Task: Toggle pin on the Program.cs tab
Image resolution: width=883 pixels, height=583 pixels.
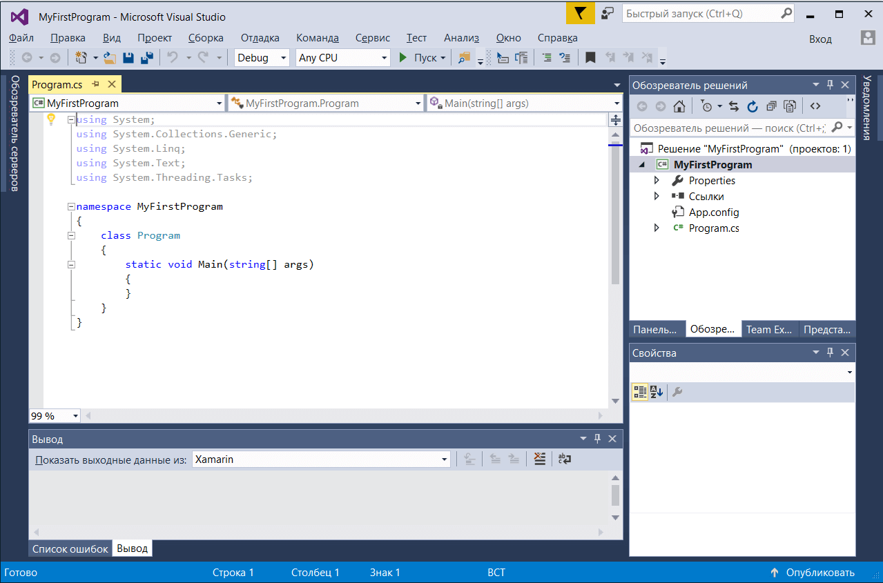Action: click(x=96, y=84)
